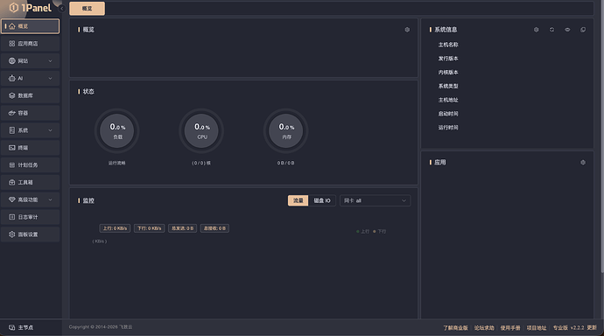Click the 负载 load gauge
The height and width of the screenshot is (336, 604).
coord(116,131)
